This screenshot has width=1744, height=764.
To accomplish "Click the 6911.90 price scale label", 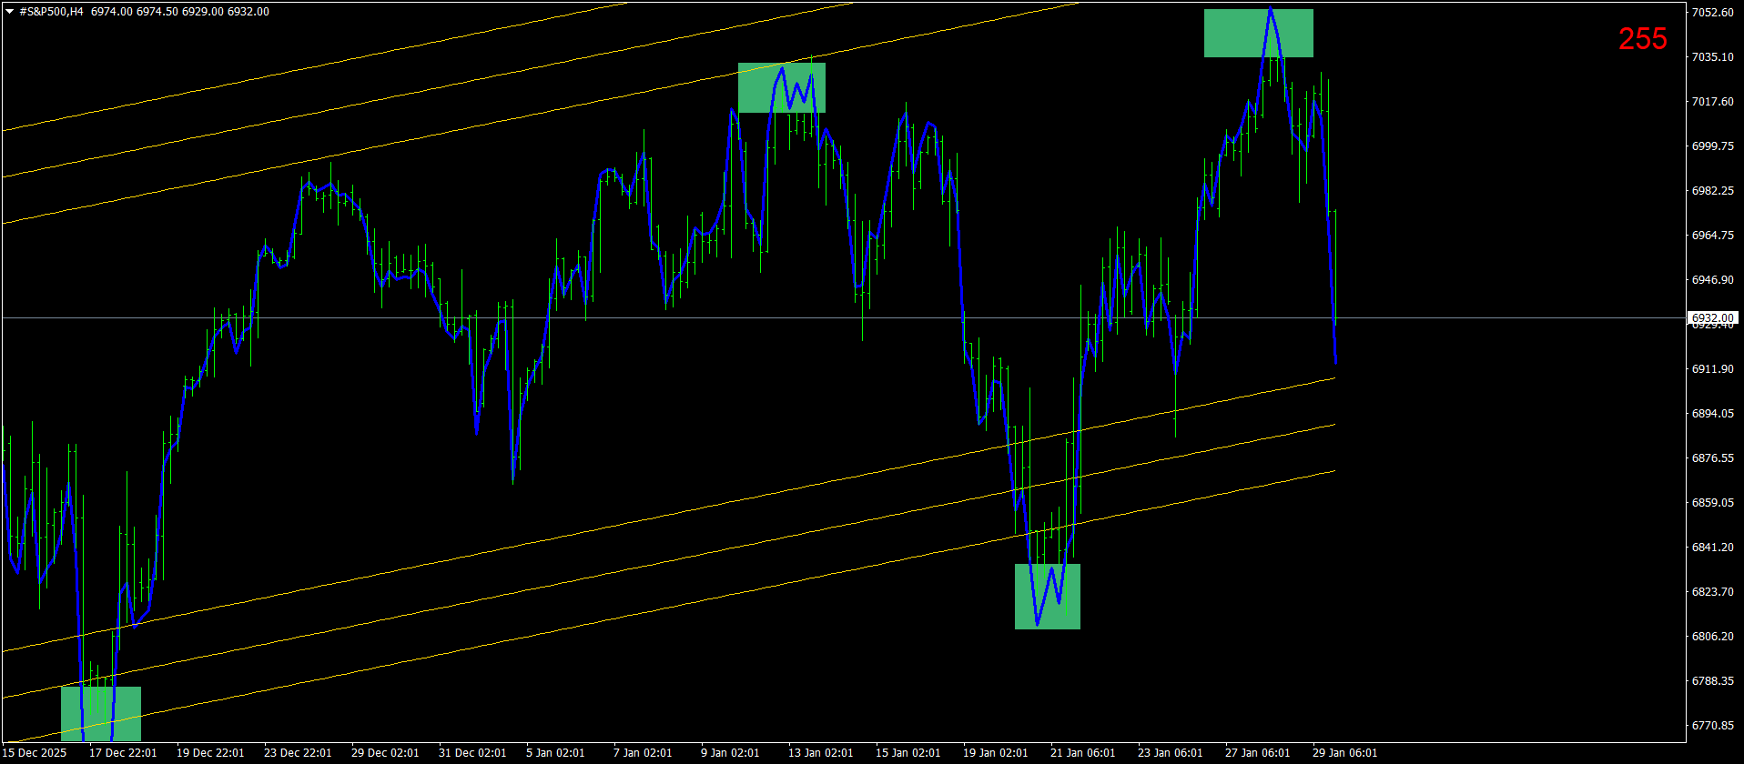I will 1712,368.
